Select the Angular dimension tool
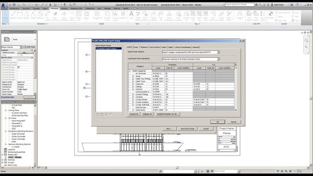This screenshot has height=176, width=313. 26,15
